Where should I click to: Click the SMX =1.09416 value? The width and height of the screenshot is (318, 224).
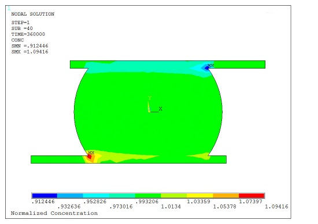pos(30,52)
